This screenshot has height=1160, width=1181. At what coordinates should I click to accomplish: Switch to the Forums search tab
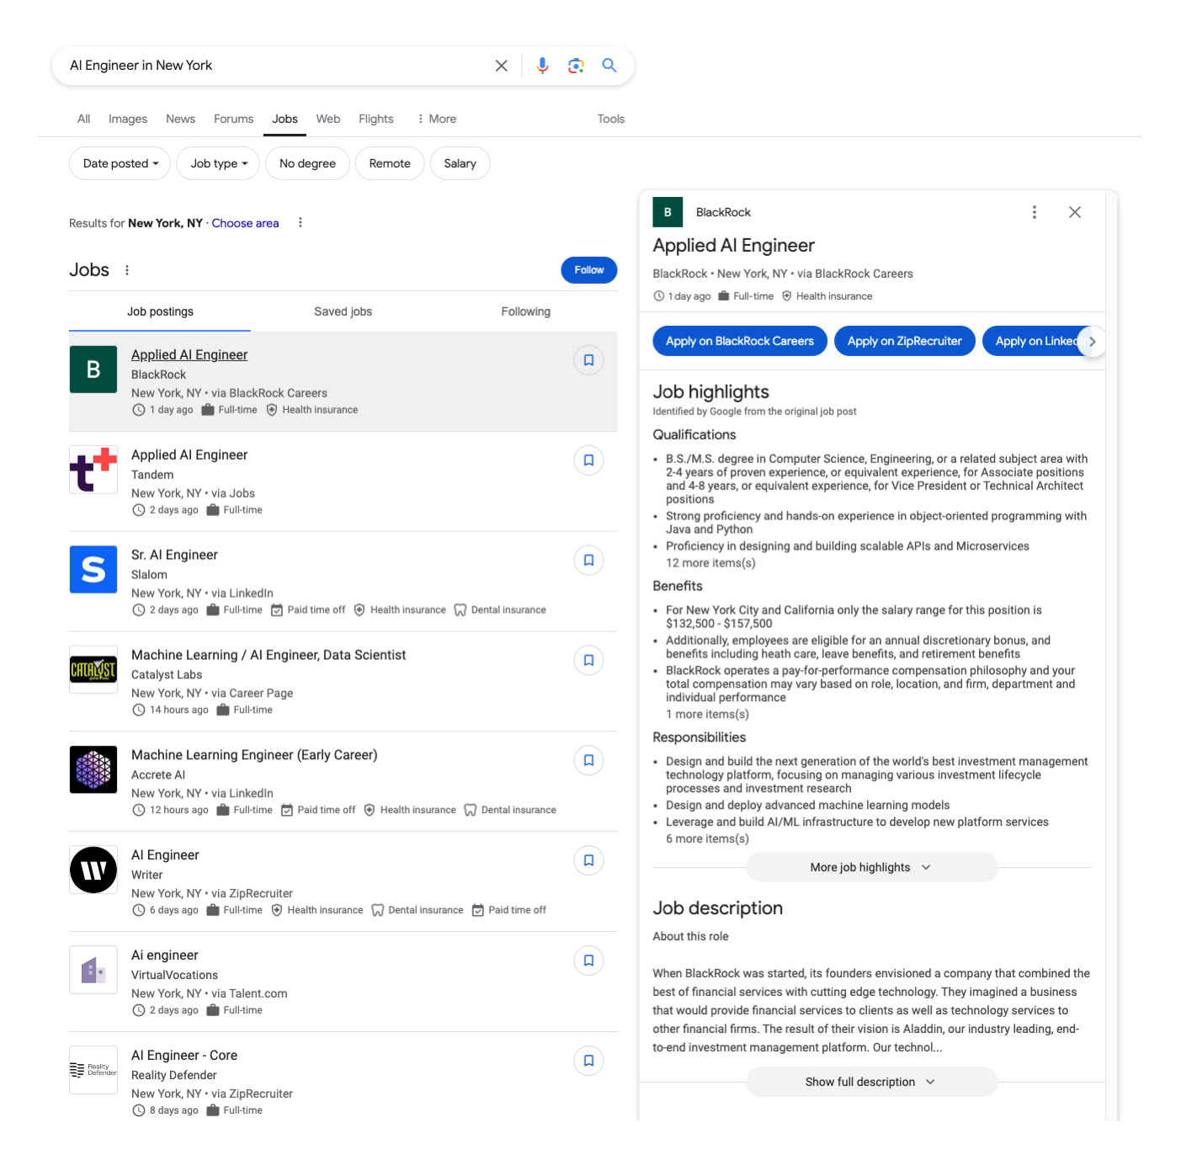click(233, 119)
